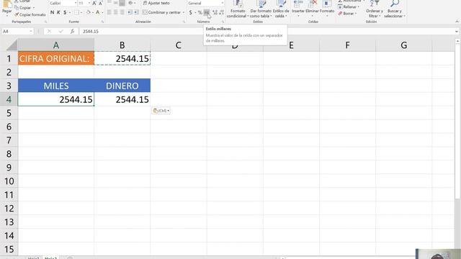
Task: Click Eliminar cells button
Action: coord(312,8)
